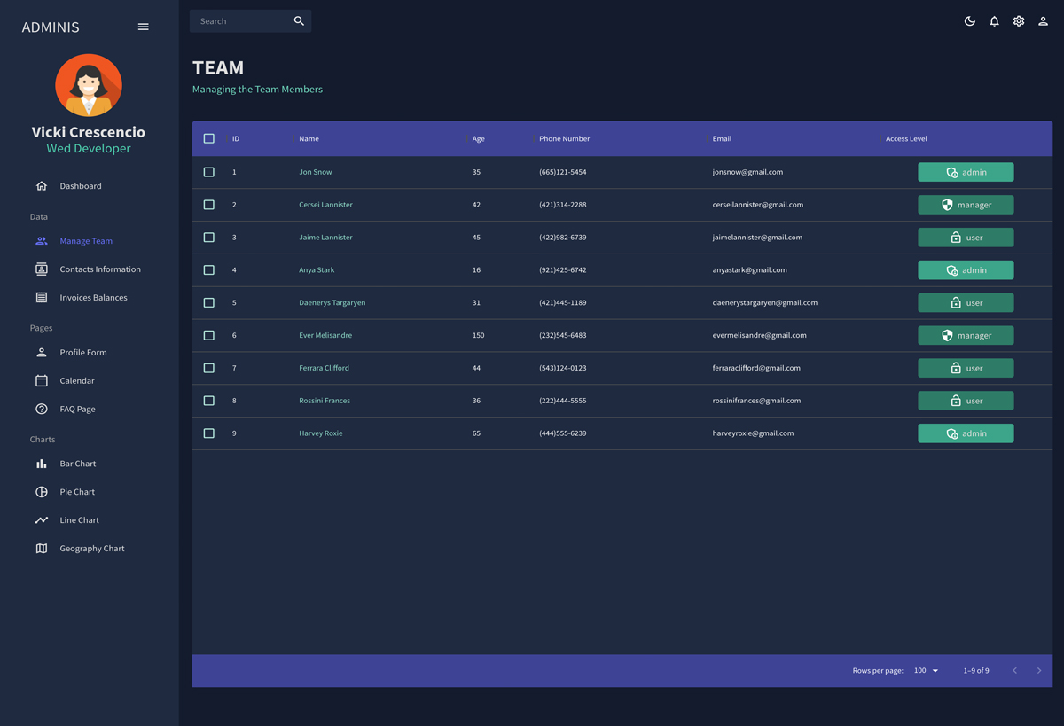Click the Age column header to sort
Viewport: 1064px width, 726px height.
[x=479, y=139]
